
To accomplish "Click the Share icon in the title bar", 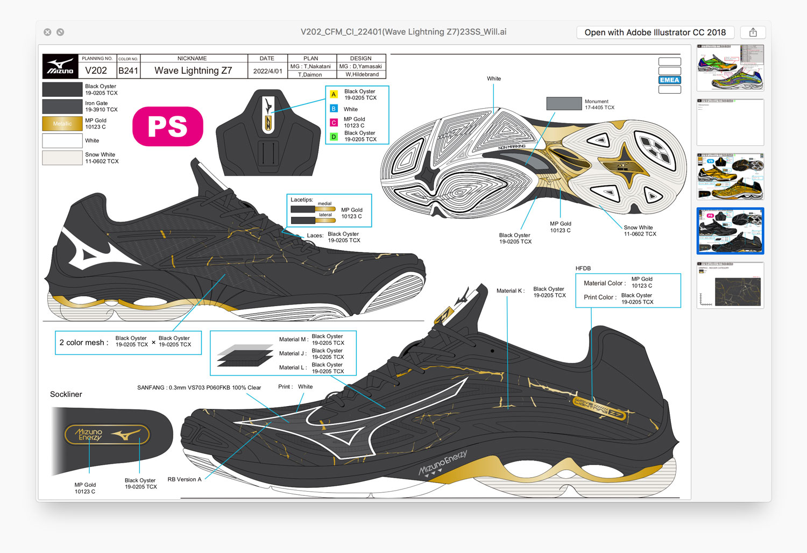I will 753,32.
